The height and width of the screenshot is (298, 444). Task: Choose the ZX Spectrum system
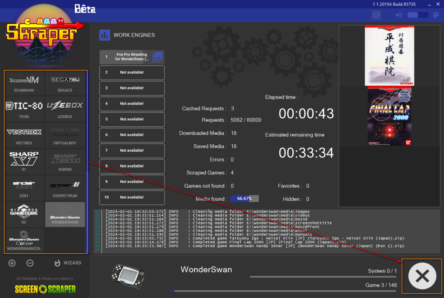click(65, 189)
